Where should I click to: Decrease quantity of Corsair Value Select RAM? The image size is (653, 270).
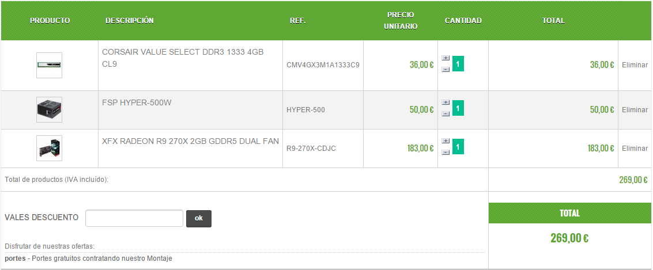coord(446,70)
